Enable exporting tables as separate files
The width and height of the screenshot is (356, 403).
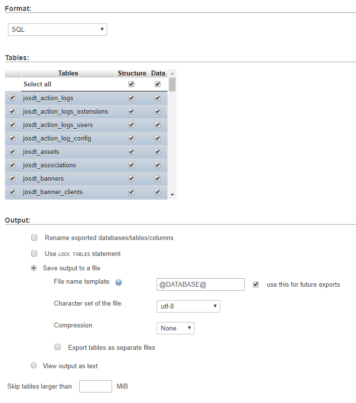[58, 347]
